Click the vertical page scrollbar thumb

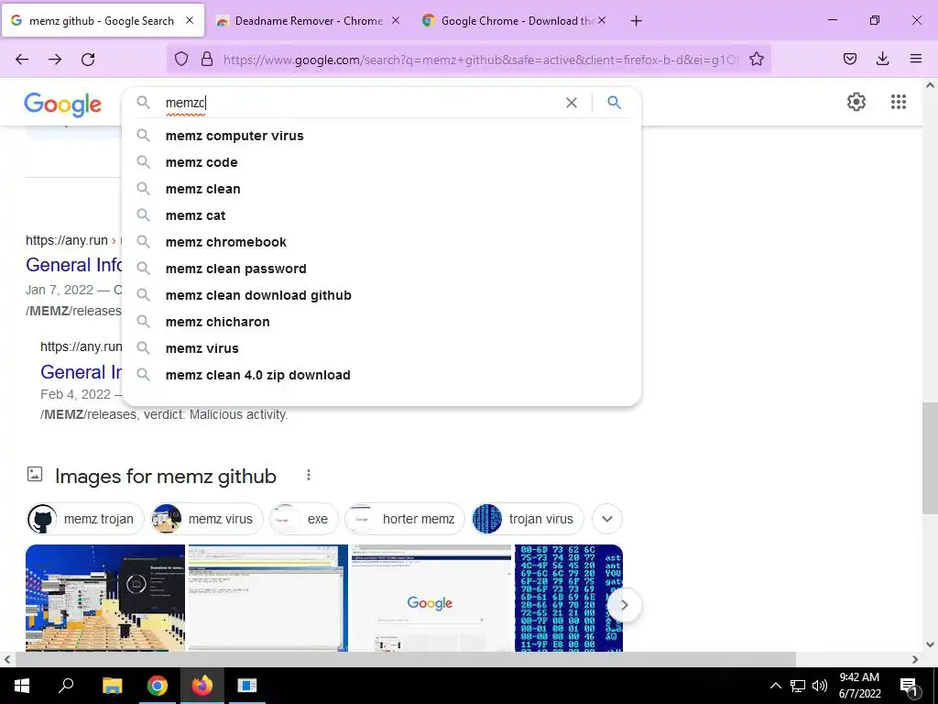pos(930,458)
